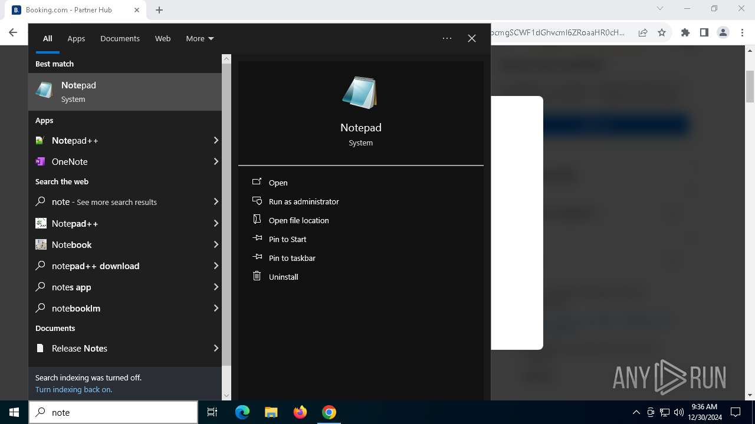The image size is (755, 424).
Task: Choose 'Pin to Start' for Notepad
Action: 288,239
